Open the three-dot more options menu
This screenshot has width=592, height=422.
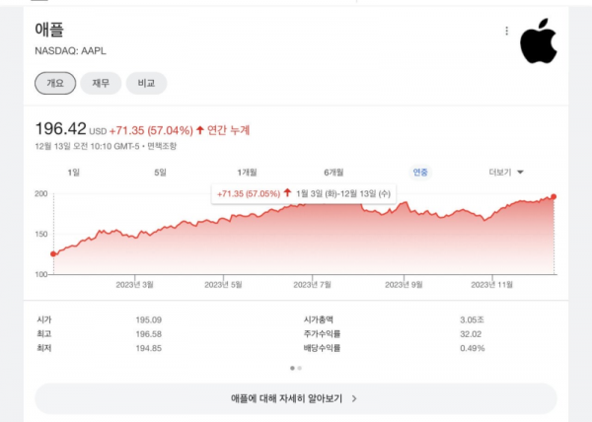[507, 31]
